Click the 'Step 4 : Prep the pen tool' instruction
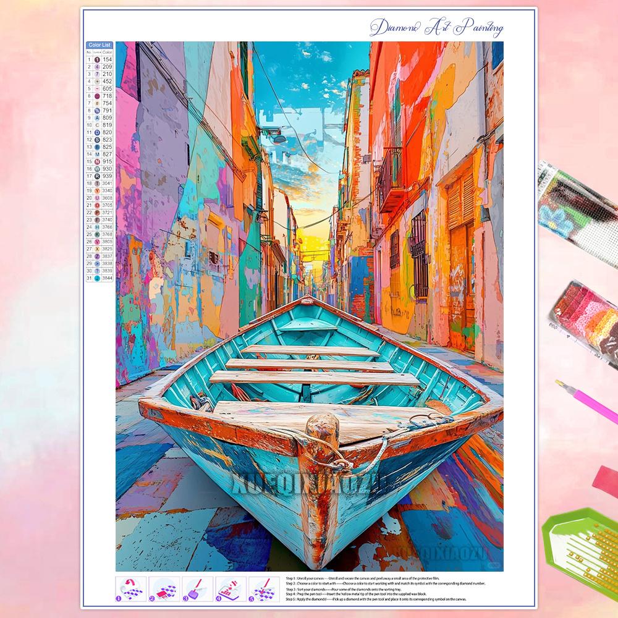Screen dimensions: 618x618 pos(356,594)
